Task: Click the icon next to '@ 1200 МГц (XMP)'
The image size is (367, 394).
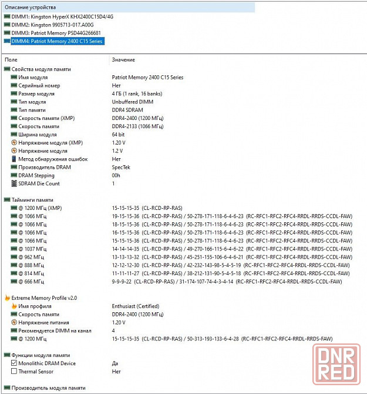Action: pos(14,208)
